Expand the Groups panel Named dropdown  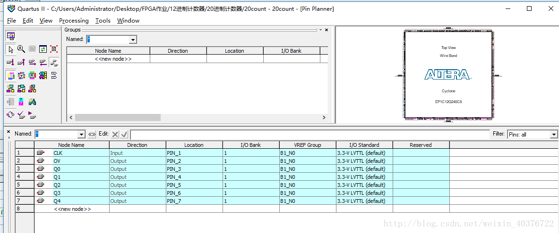[x=133, y=40]
